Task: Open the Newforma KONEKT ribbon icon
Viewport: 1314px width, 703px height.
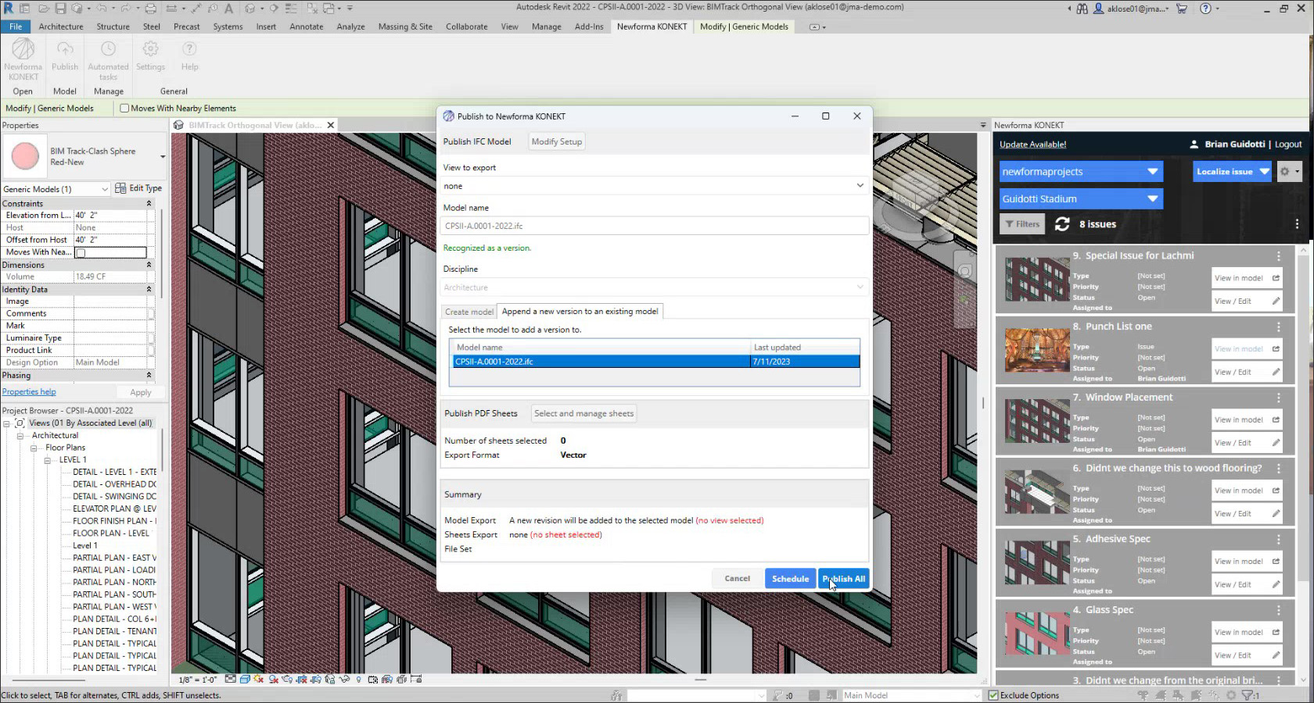Action: (23, 59)
